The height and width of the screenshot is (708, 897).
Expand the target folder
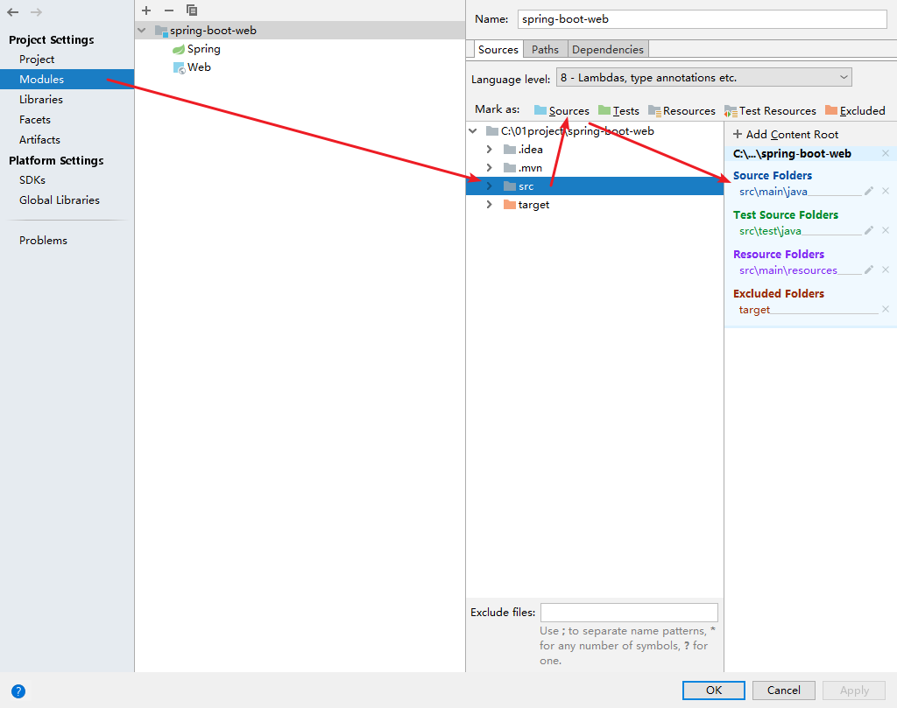click(x=489, y=205)
